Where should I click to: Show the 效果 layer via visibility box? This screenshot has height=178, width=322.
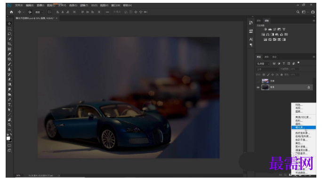point(258,81)
